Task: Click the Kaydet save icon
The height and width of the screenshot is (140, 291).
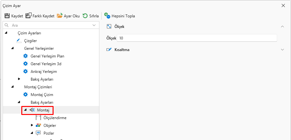Action: (x=7, y=16)
